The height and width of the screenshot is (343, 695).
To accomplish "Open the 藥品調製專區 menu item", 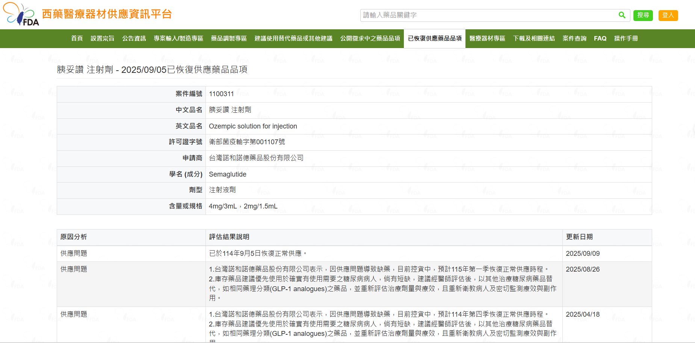I will (229, 38).
